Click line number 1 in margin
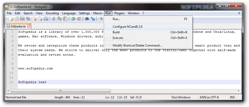This screenshot has width=249, height=107. pos(12,32)
